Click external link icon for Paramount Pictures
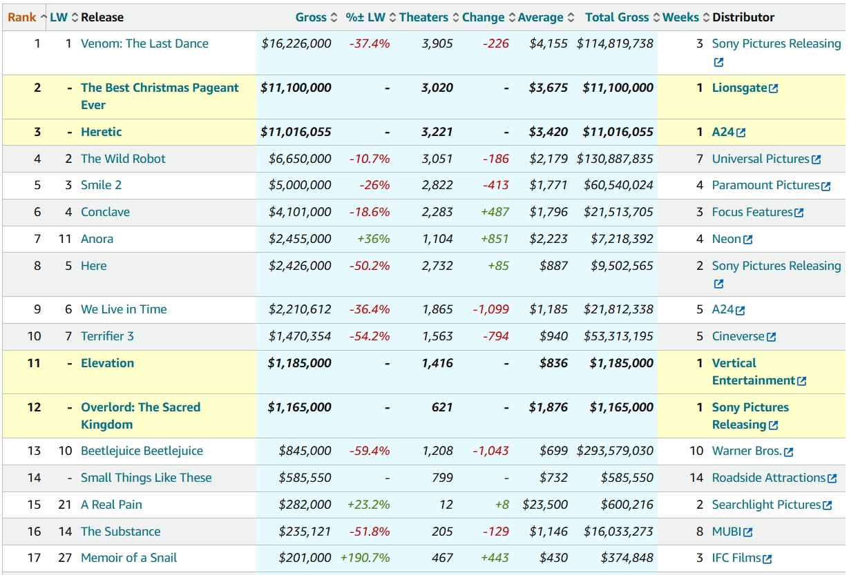 click(826, 186)
